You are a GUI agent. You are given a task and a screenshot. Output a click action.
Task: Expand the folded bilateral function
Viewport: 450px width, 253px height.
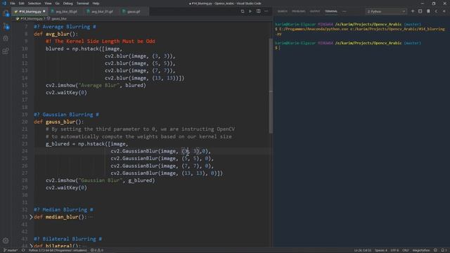pos(31,246)
